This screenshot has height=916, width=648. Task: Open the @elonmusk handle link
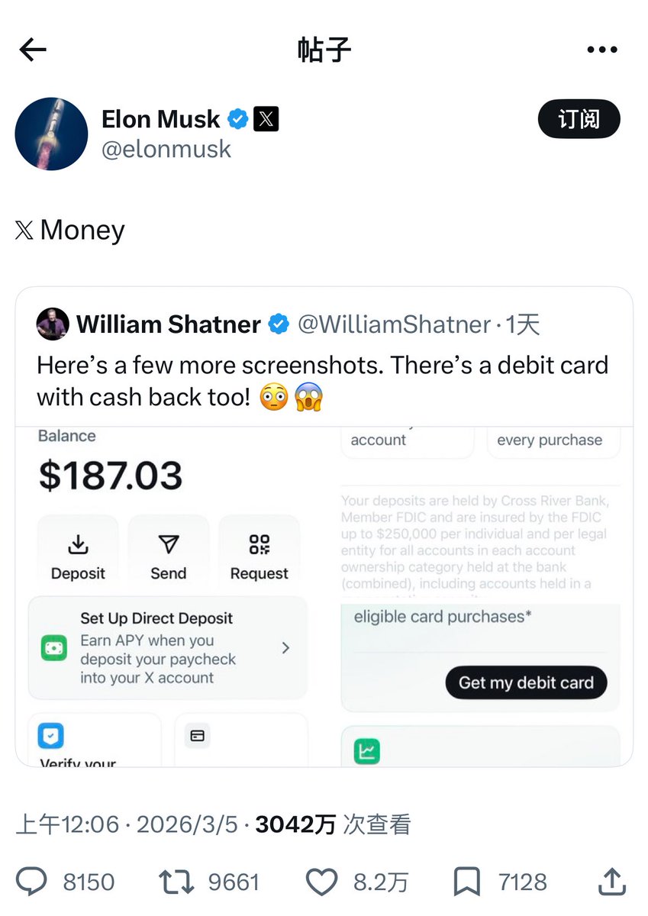tap(166, 148)
